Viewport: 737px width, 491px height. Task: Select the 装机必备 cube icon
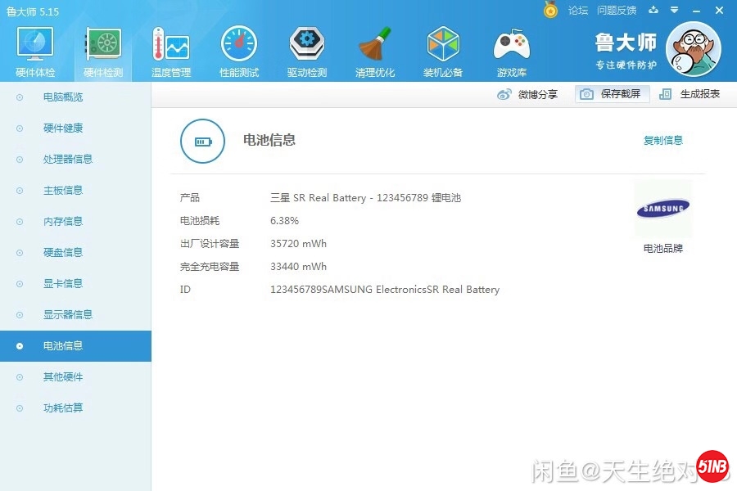pos(443,46)
